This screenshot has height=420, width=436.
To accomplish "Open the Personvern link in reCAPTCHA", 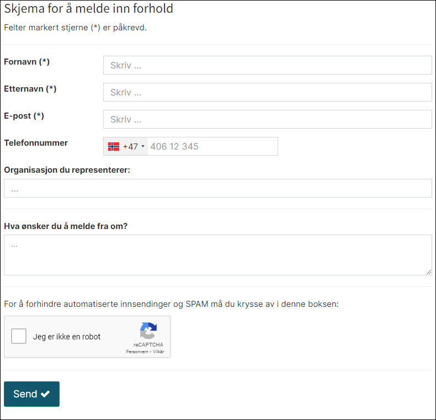I will coord(137,352).
